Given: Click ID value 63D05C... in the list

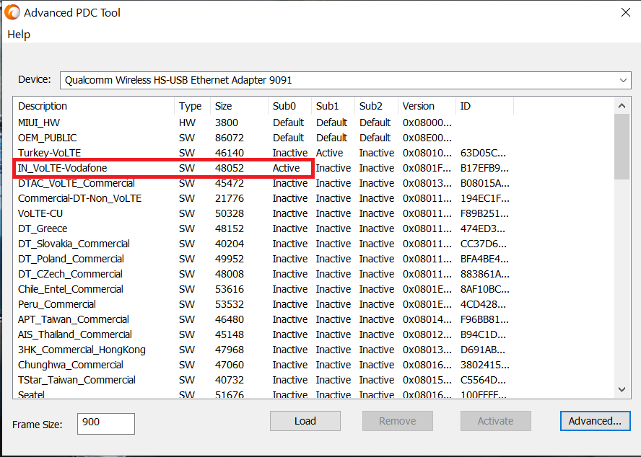Looking at the screenshot, I should (483, 153).
